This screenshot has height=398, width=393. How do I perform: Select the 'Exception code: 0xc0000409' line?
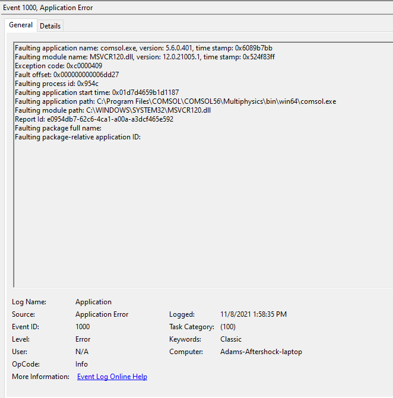tap(58, 66)
